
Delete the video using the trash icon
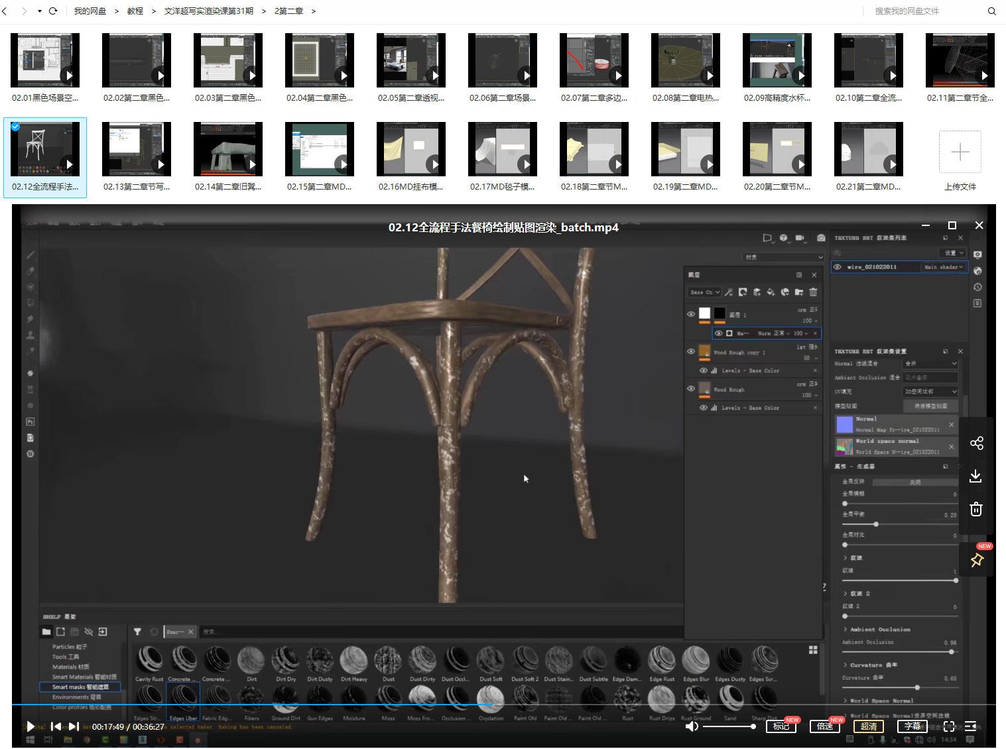[x=976, y=509]
